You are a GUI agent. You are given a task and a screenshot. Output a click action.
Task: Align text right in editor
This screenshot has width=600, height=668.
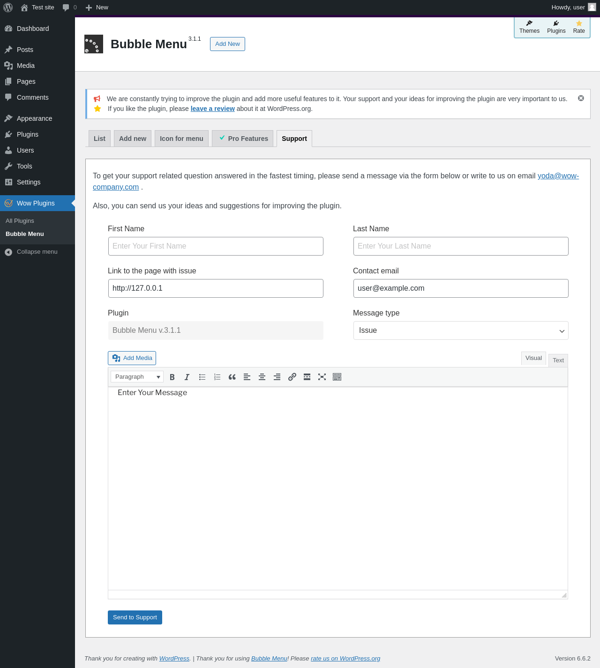277,377
